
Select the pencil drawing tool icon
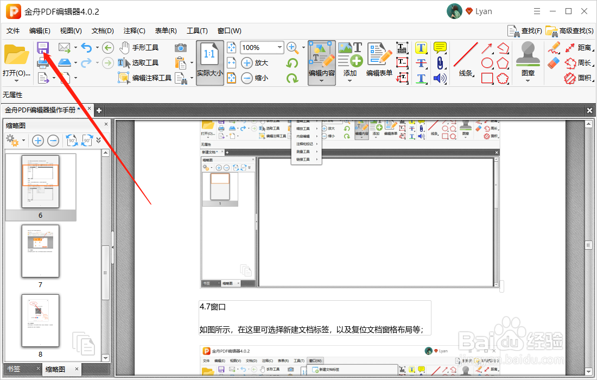pyautogui.click(x=554, y=48)
